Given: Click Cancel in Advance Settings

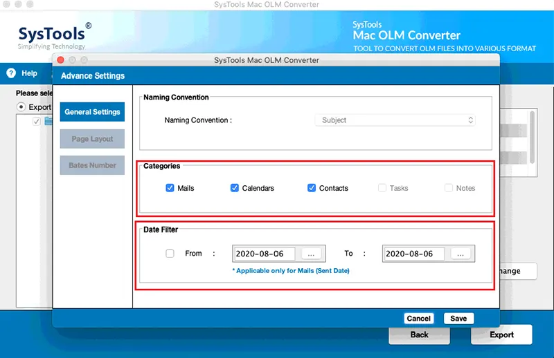Looking at the screenshot, I should click(x=419, y=318).
